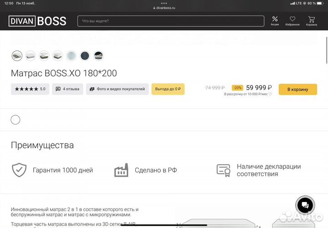Open the '4 отзыва' reviews

(67, 89)
